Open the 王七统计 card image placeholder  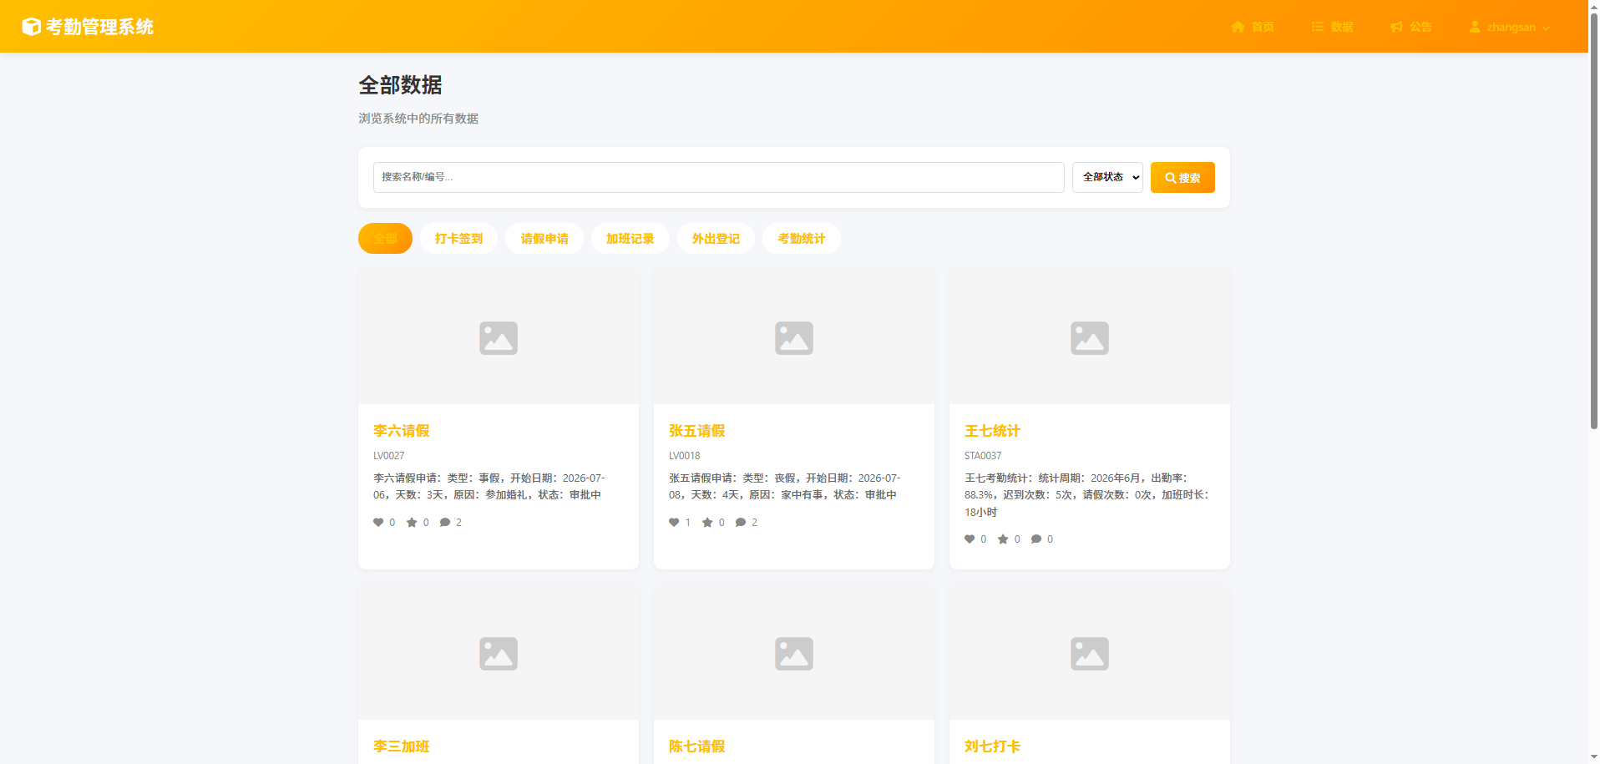tap(1090, 337)
